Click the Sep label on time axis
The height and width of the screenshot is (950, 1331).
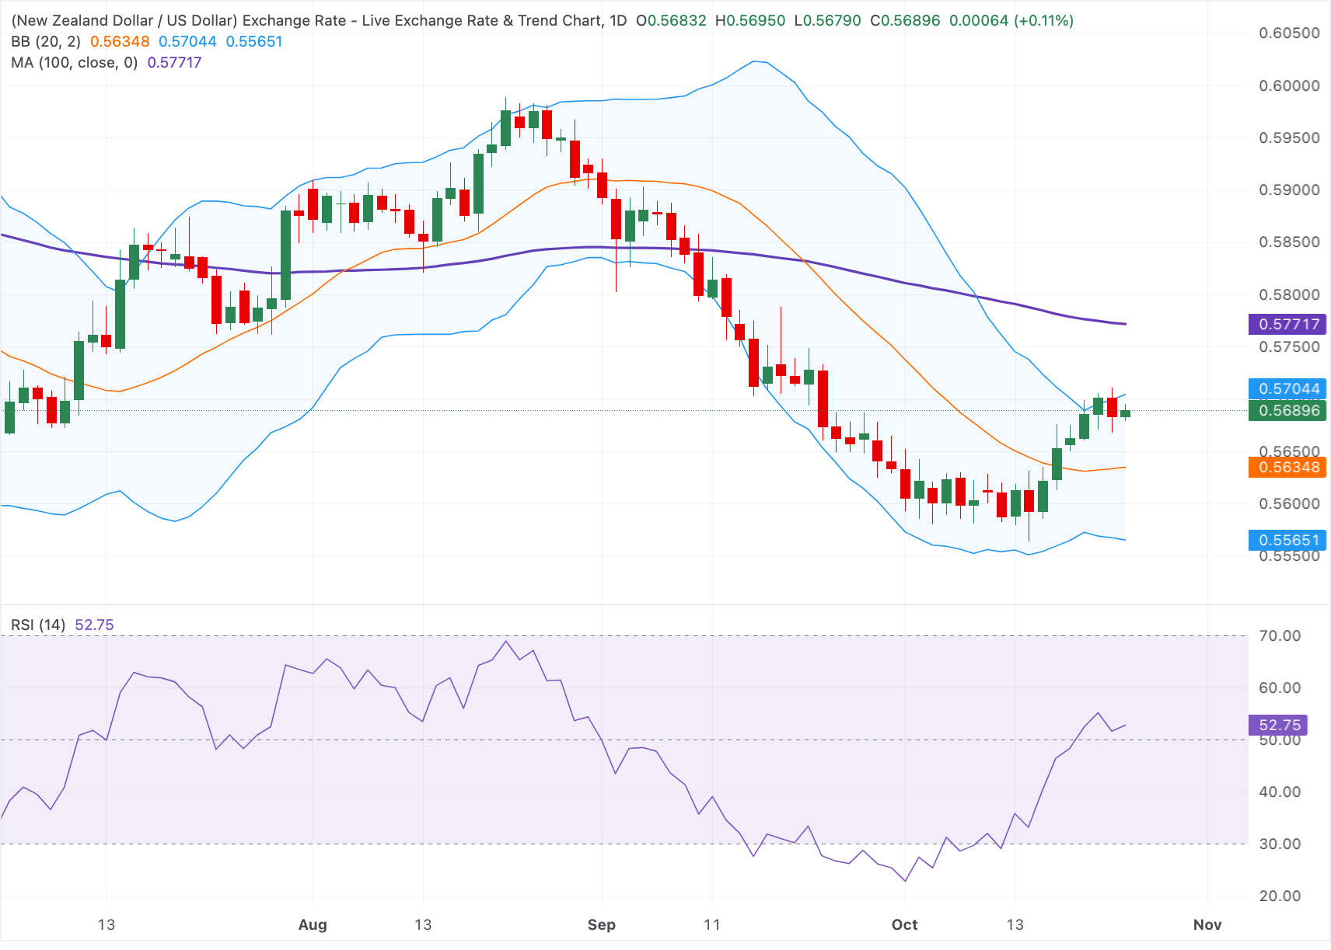tap(602, 924)
